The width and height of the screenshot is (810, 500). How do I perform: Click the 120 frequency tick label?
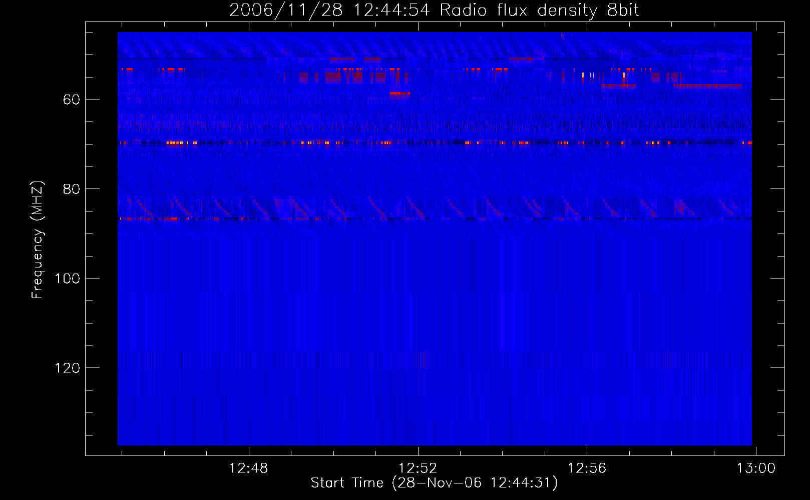pyautogui.click(x=67, y=368)
